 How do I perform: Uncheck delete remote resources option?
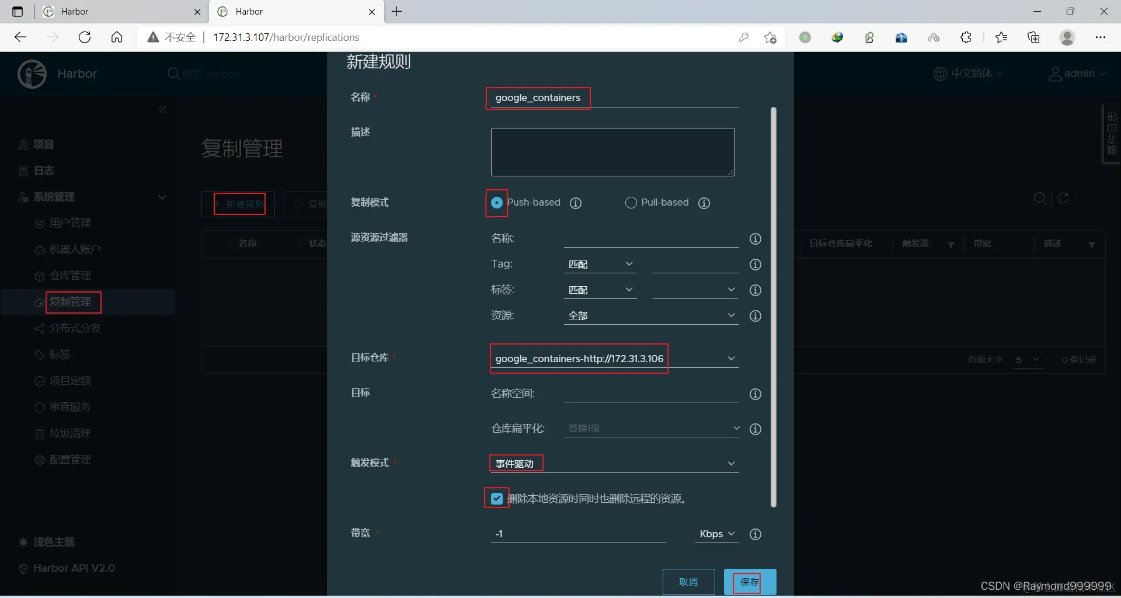click(496, 499)
